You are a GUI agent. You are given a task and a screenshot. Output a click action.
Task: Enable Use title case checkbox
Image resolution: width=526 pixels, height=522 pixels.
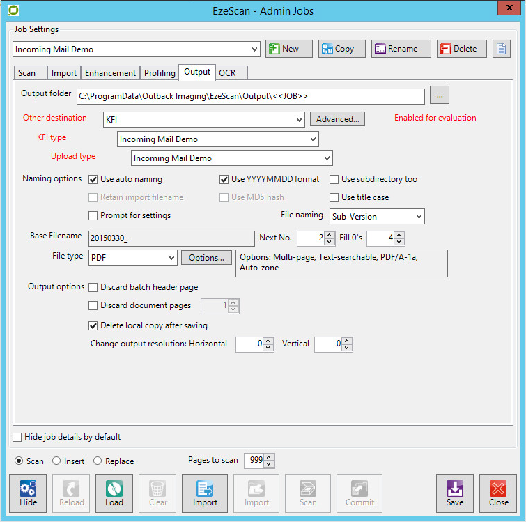(x=335, y=197)
